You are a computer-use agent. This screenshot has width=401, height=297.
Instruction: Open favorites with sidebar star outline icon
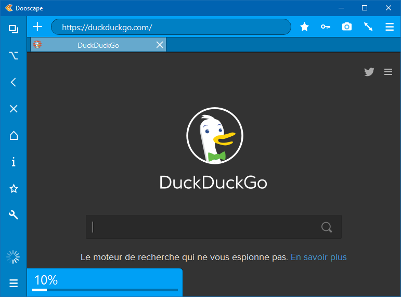[x=14, y=189]
